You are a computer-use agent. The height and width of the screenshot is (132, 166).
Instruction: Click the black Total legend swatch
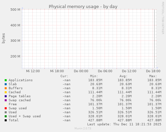pyautogui.click(x=6, y=120)
